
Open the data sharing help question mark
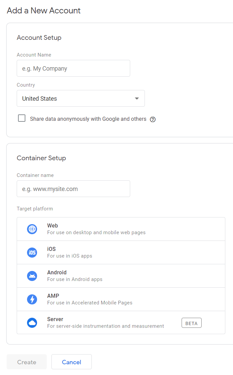pyautogui.click(x=153, y=119)
